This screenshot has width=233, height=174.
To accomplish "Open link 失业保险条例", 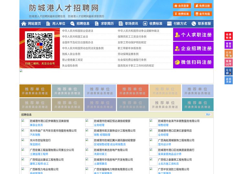I will [x=70, y=65].
